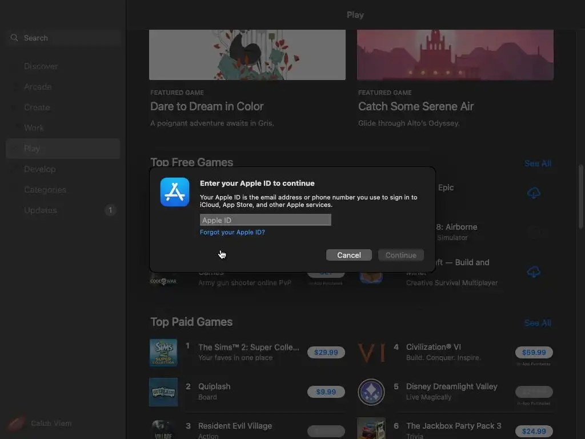This screenshot has height=439, width=585.
Task: Click the Dare to Dream in Color title
Action: tap(207, 106)
